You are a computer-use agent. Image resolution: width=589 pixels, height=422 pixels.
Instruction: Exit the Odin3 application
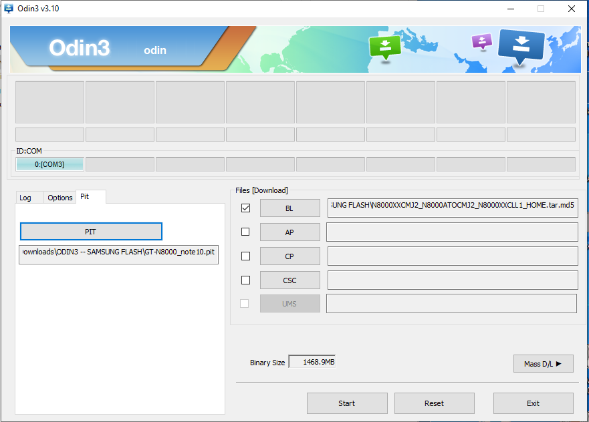click(x=533, y=403)
